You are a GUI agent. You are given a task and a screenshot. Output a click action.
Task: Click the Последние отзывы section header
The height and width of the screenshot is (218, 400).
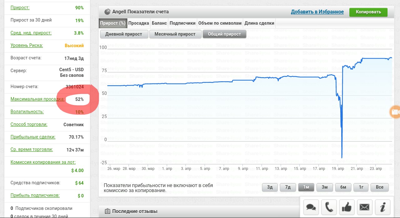[135, 211]
